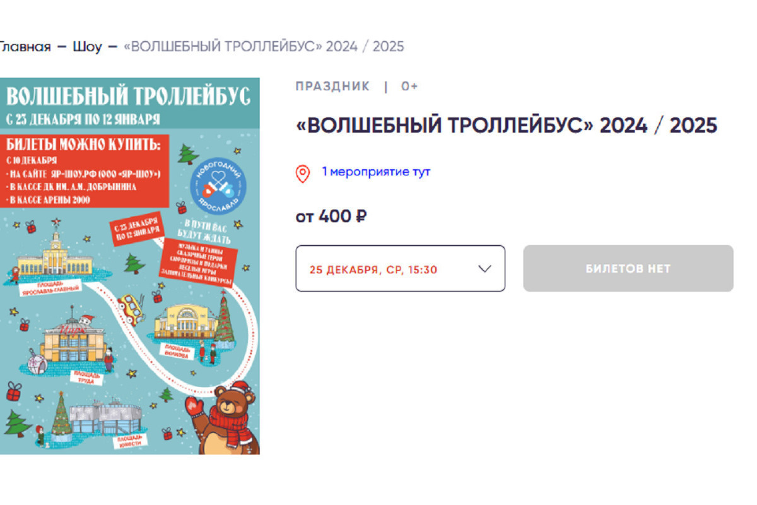
Task: Click the yellow trolleybus icon on poster
Action: click(x=132, y=307)
